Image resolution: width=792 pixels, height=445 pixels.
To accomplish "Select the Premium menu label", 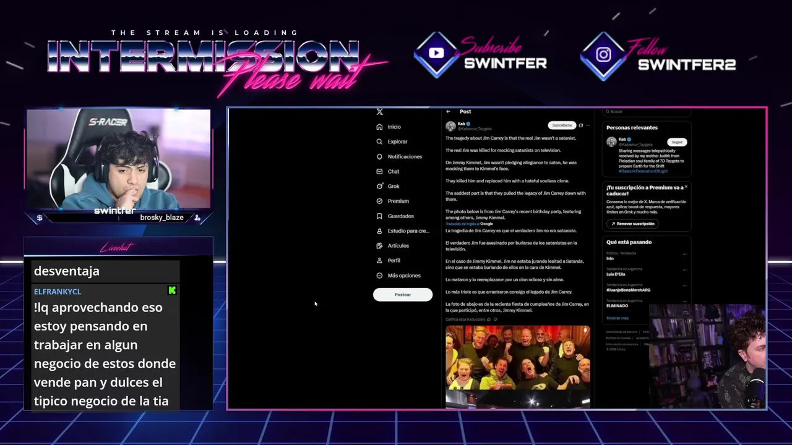I will coord(398,201).
